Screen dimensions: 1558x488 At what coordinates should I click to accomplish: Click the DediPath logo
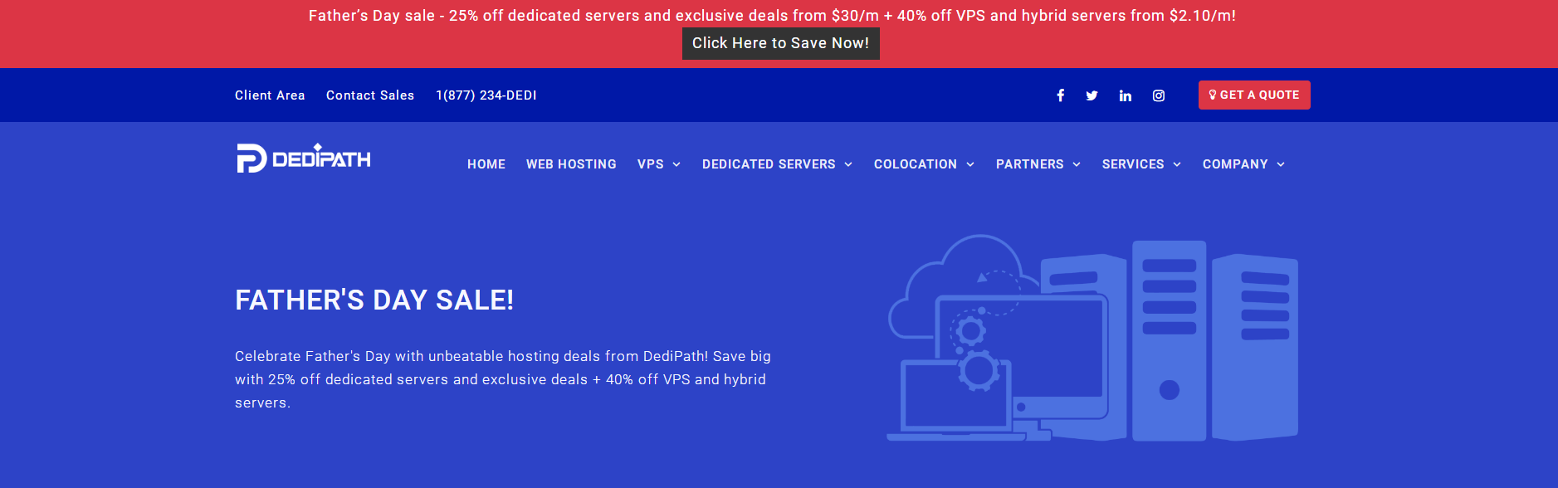coord(303,158)
